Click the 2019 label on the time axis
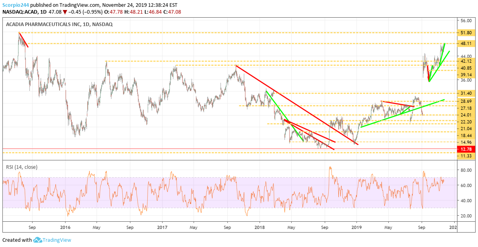The height and width of the screenshot is (247, 478). (356, 227)
